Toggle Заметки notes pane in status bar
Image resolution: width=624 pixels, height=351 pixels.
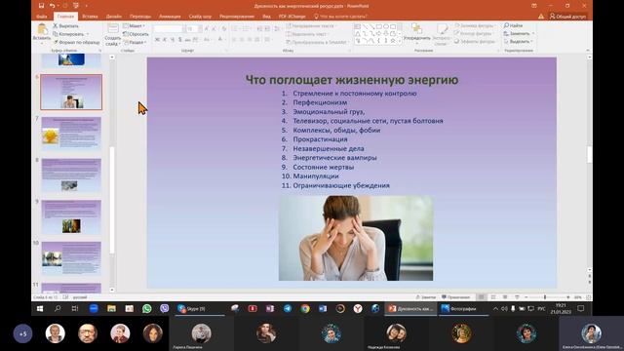[x=426, y=297]
